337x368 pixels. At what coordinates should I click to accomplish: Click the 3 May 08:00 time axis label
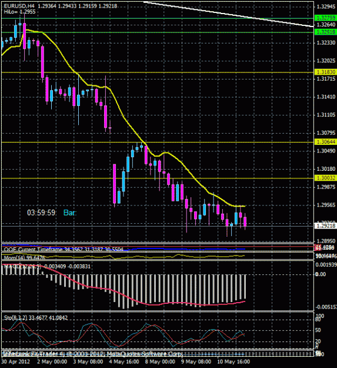pos(88,362)
